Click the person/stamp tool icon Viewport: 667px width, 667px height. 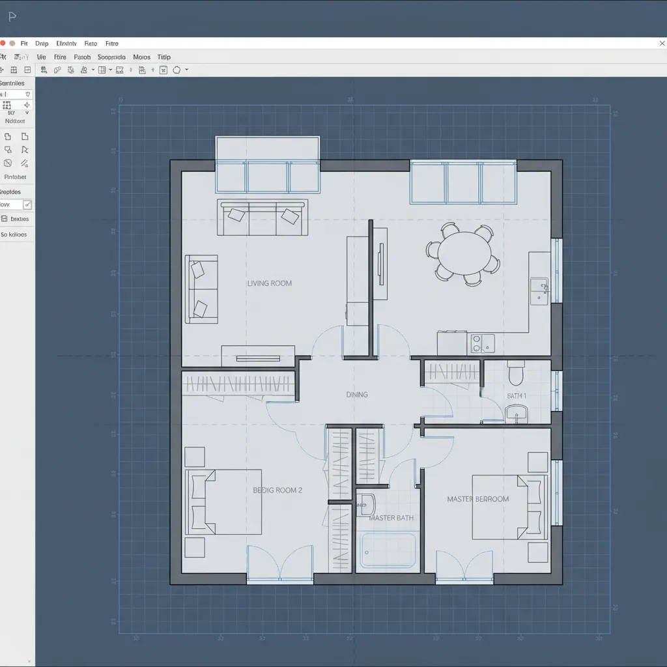coord(84,70)
